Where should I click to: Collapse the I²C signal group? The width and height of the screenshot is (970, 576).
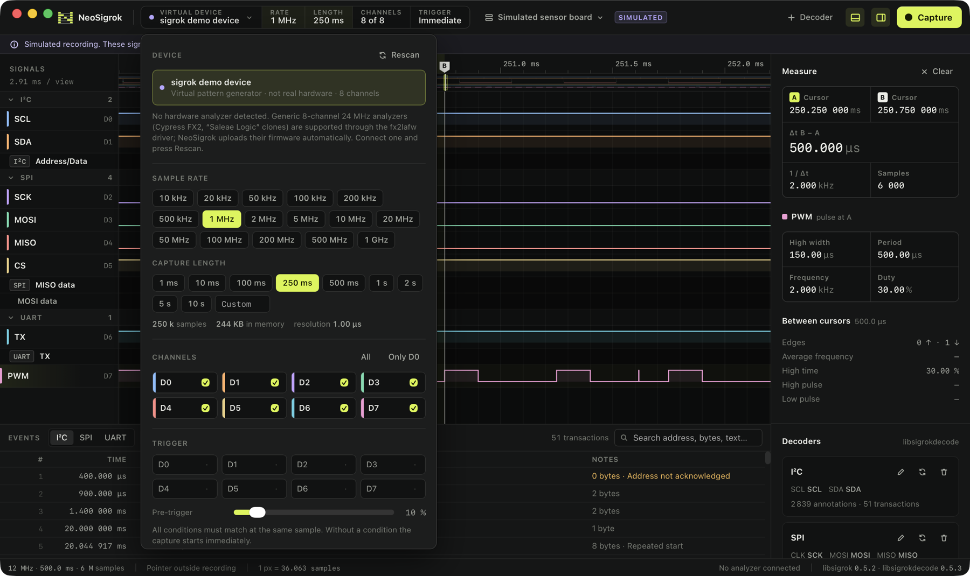[11, 100]
